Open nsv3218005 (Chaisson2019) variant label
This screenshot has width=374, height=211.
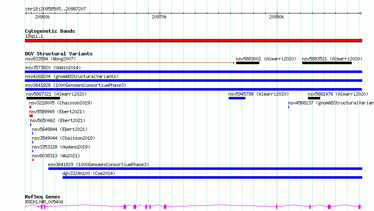pos(61,103)
